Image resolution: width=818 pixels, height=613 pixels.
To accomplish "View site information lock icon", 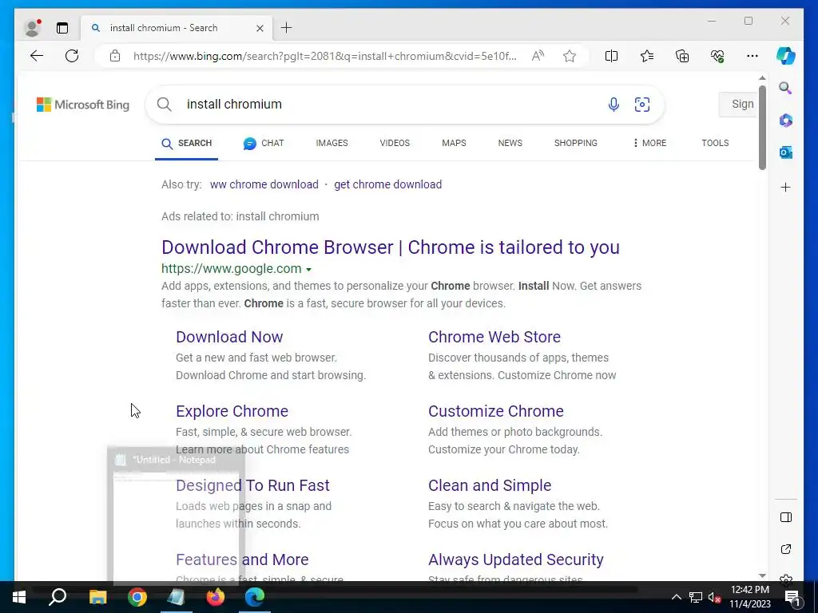I will point(115,56).
